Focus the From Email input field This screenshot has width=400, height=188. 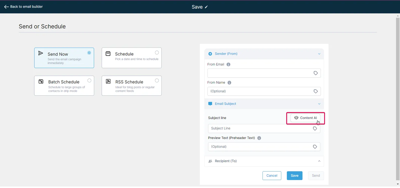264,73
